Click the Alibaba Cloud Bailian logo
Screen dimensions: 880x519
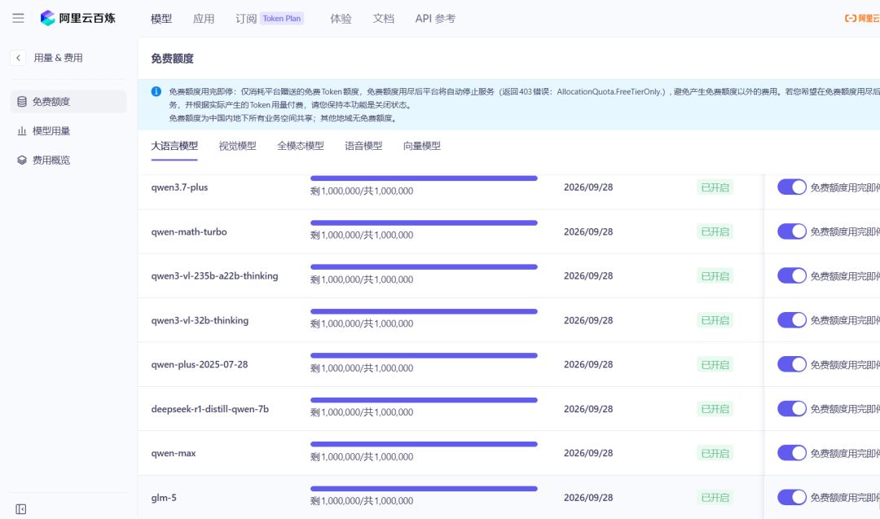(78, 18)
